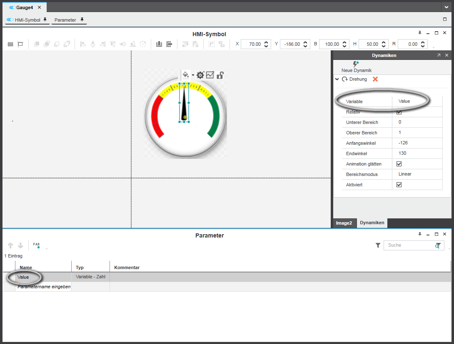Delete Drehung dynamic with red X
Viewport: 454px width, 344px height.
[375, 79]
